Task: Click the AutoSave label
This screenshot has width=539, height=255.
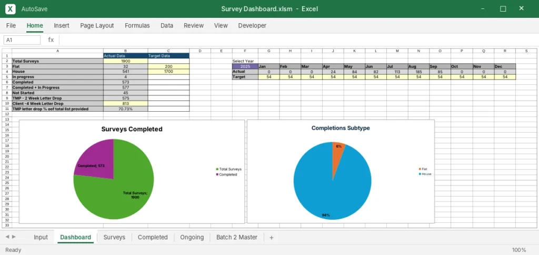Action: coord(34,9)
